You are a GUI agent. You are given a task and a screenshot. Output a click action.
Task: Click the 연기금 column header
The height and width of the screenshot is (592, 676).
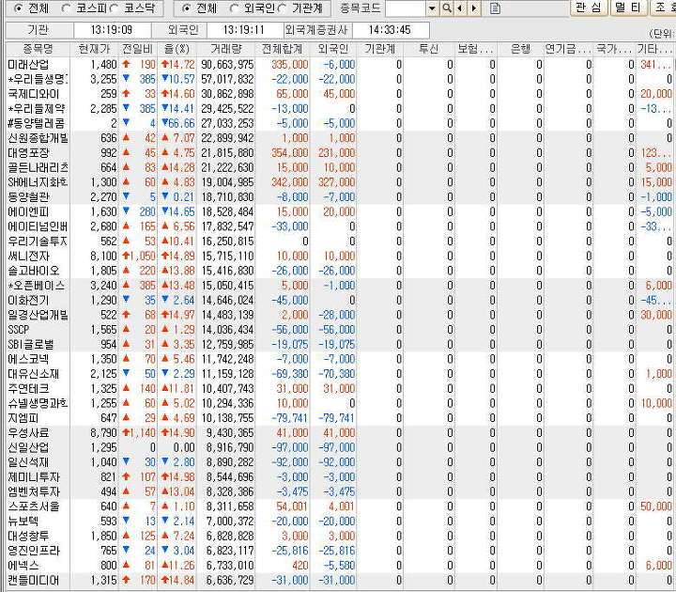(568, 49)
